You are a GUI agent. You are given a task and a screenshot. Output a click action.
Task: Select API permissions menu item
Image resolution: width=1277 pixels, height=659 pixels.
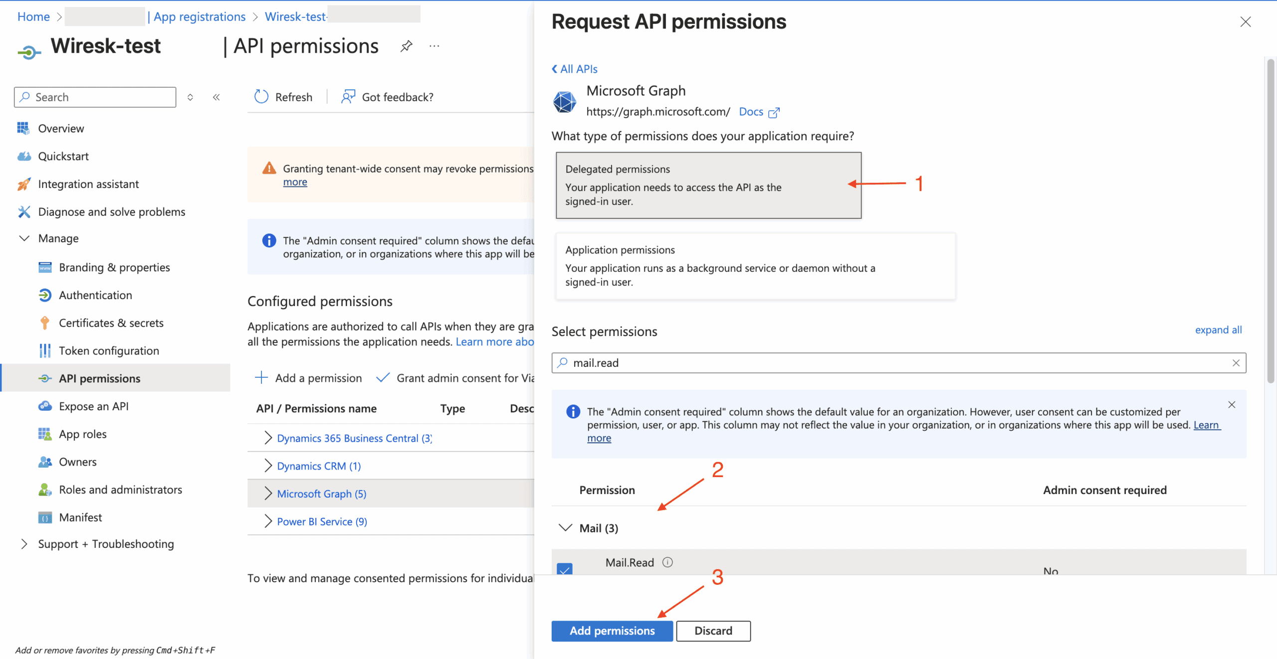(x=115, y=378)
